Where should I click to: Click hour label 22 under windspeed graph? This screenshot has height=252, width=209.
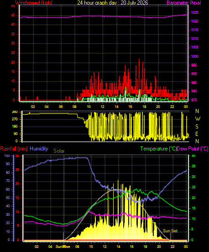click(172, 107)
